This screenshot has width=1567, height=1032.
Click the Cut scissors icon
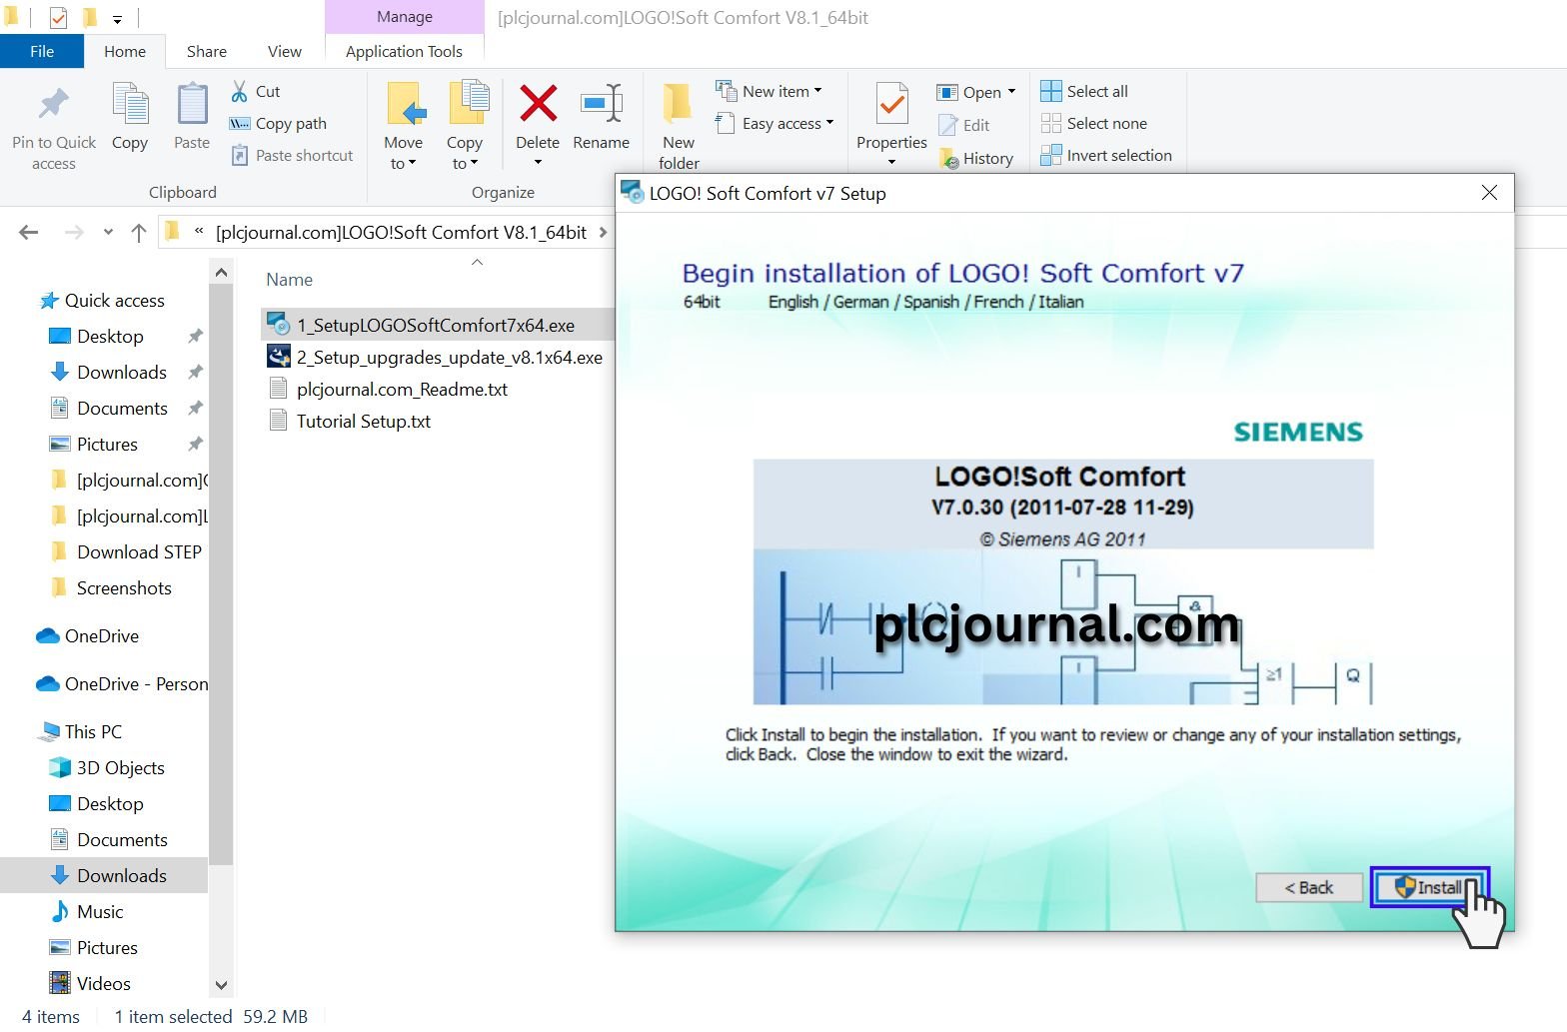[x=240, y=91]
